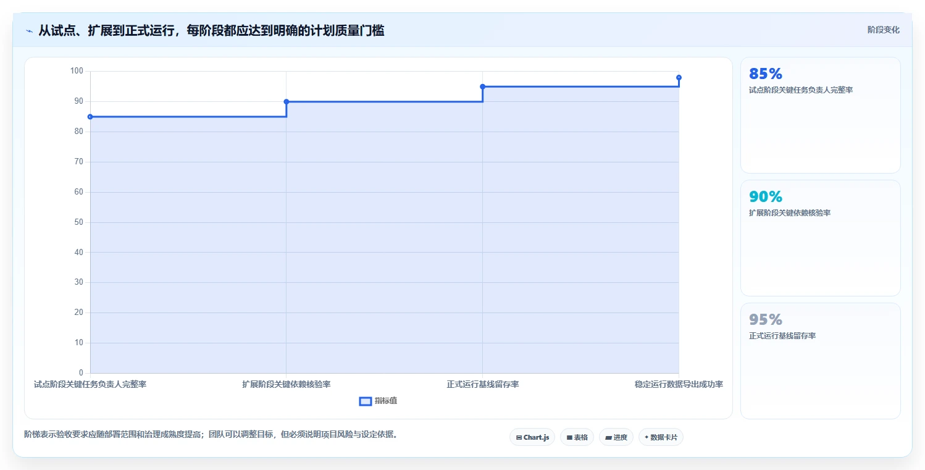Click card label 扩展阶段关键依赖核验率
This screenshot has height=470, width=925.
click(790, 213)
